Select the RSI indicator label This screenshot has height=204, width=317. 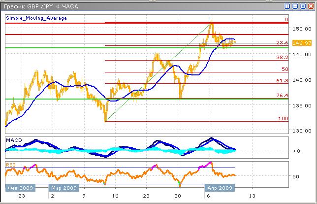click(x=11, y=164)
